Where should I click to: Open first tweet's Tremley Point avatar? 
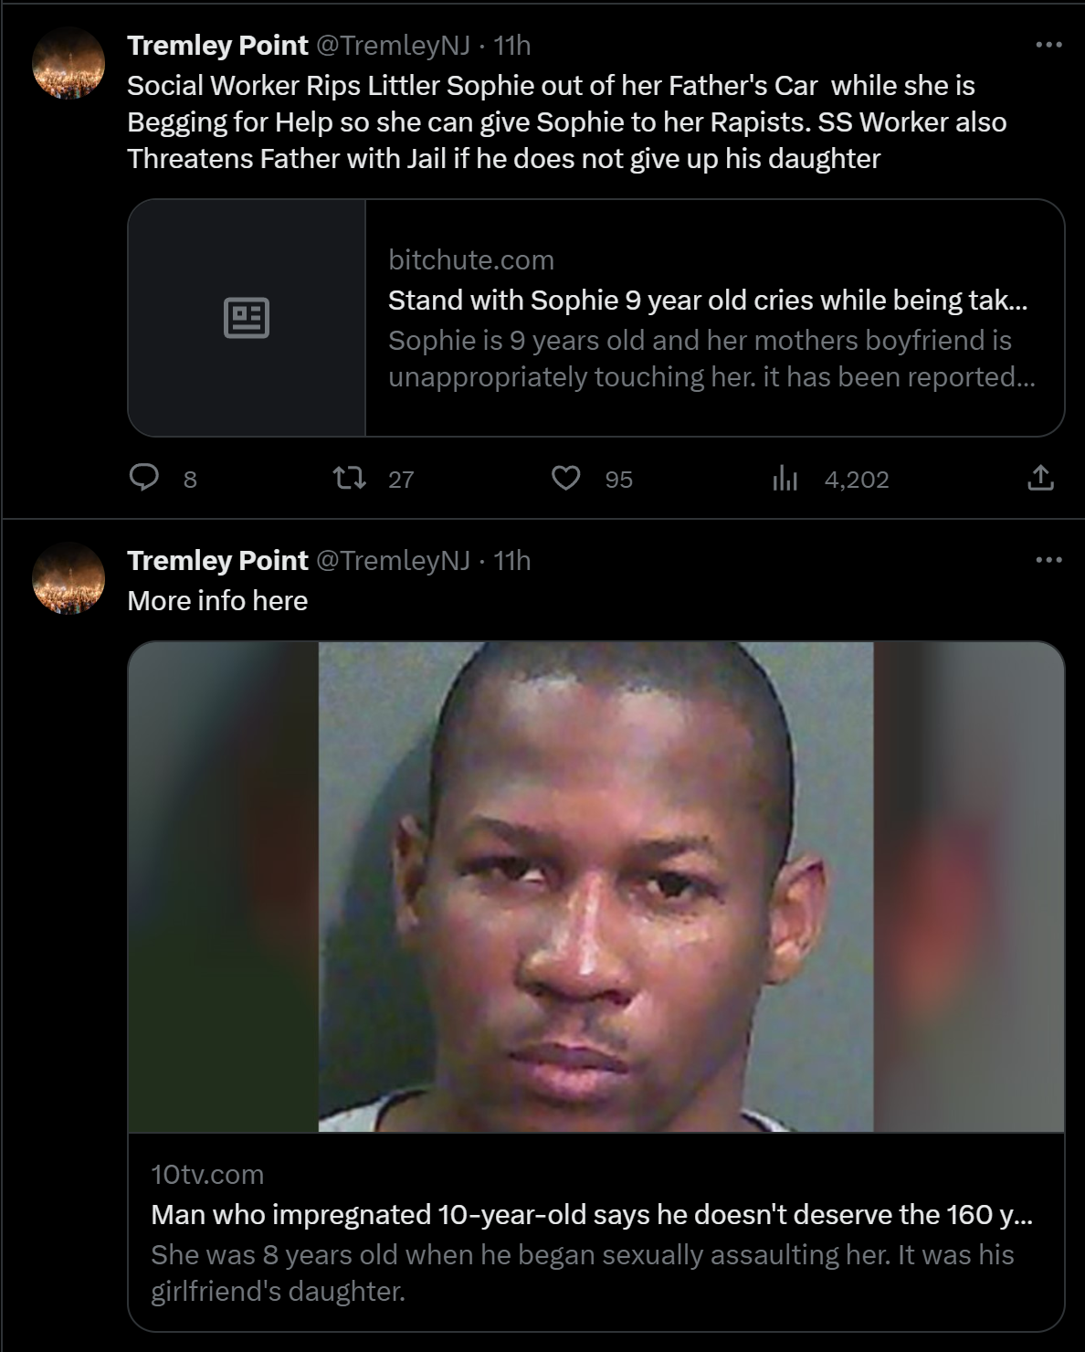point(68,63)
